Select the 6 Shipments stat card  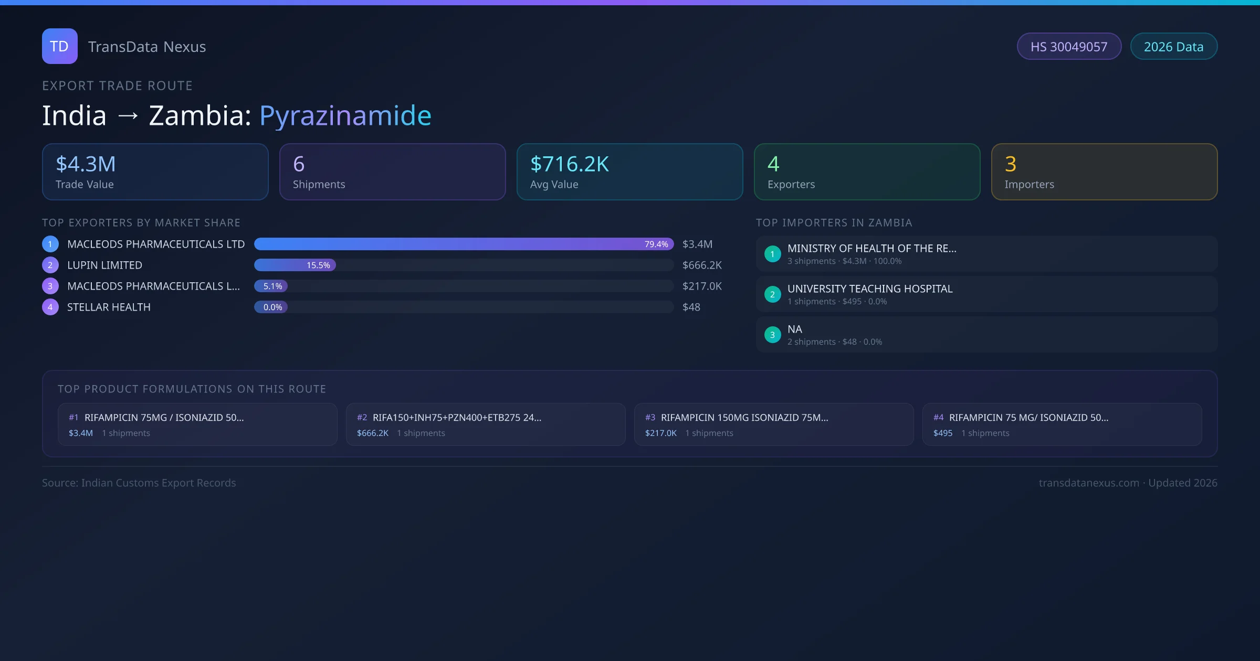pos(392,172)
